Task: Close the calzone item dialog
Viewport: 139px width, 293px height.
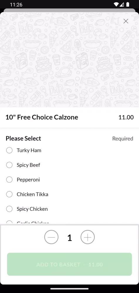Action: pos(126,21)
